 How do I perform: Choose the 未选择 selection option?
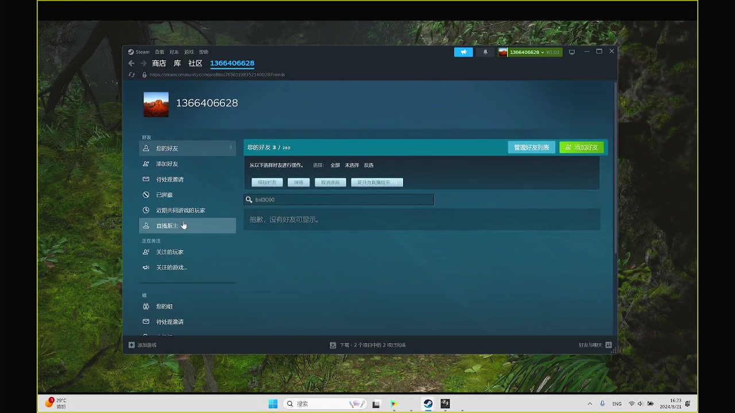coord(352,165)
